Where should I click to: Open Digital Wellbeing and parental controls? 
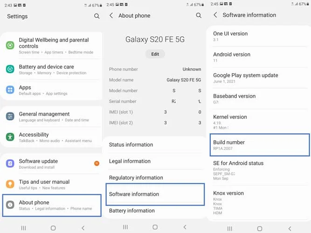[52, 46]
